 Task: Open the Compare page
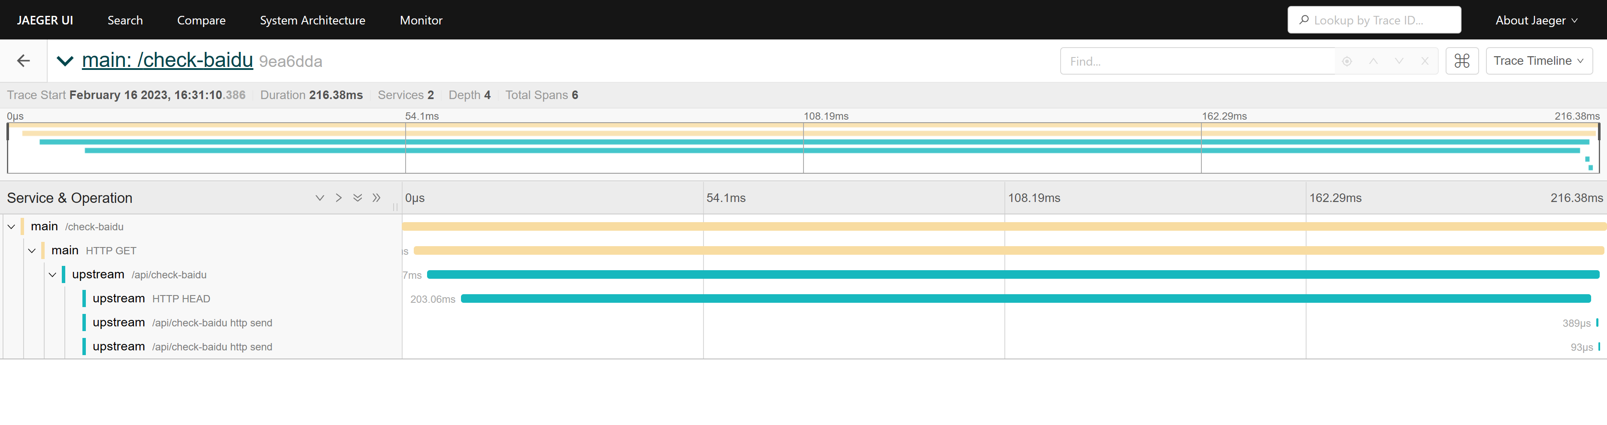(x=201, y=20)
